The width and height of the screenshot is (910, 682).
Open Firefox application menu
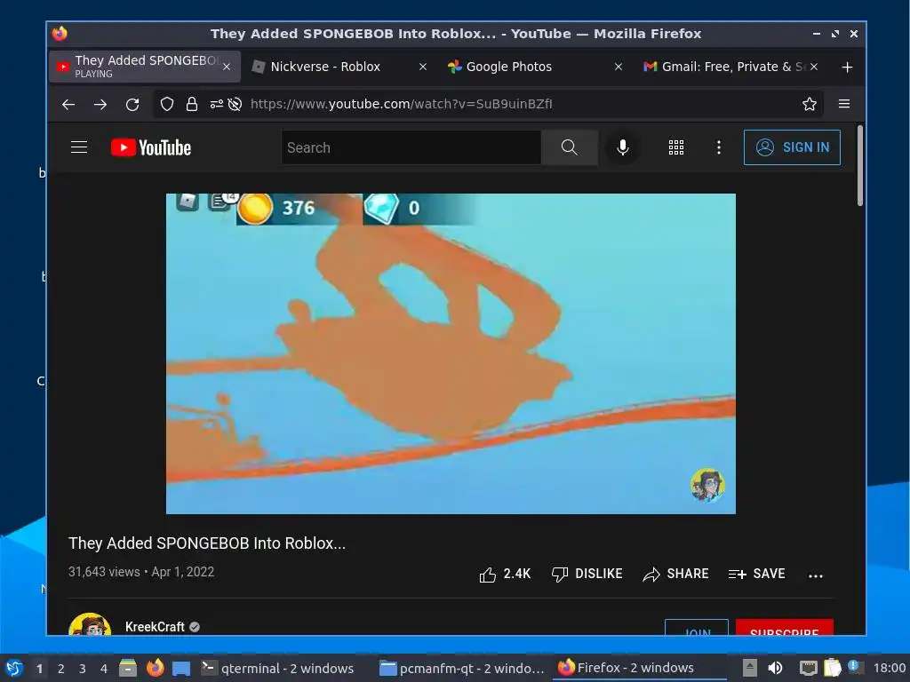click(x=844, y=104)
